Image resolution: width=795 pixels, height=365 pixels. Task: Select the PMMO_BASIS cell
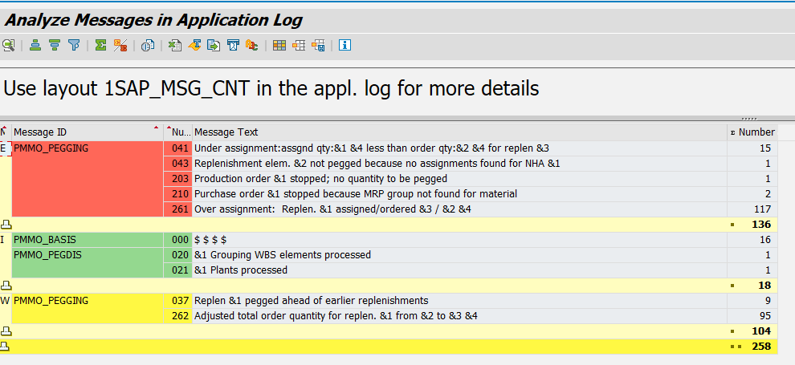click(88, 240)
